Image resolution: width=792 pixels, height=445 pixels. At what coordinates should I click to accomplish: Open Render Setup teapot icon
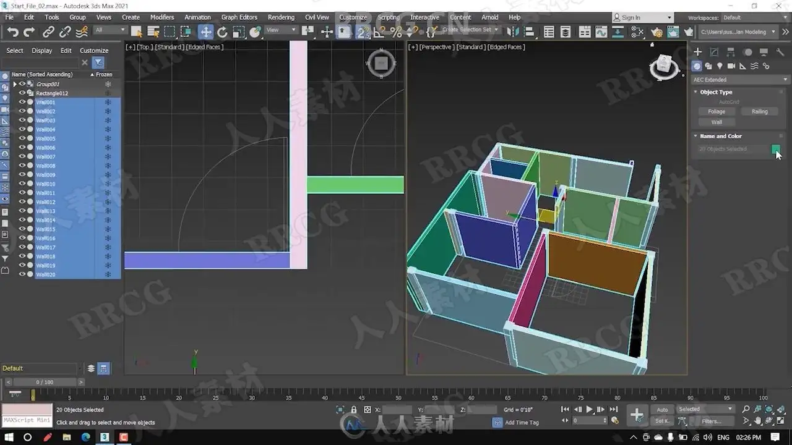(657, 32)
